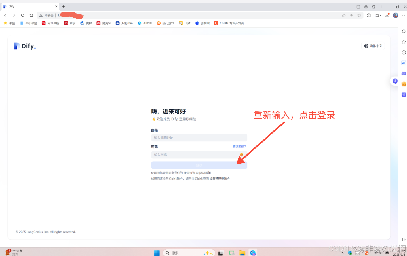Select the Dify tab
Viewport: 407px width, 256px height.
[30, 6]
